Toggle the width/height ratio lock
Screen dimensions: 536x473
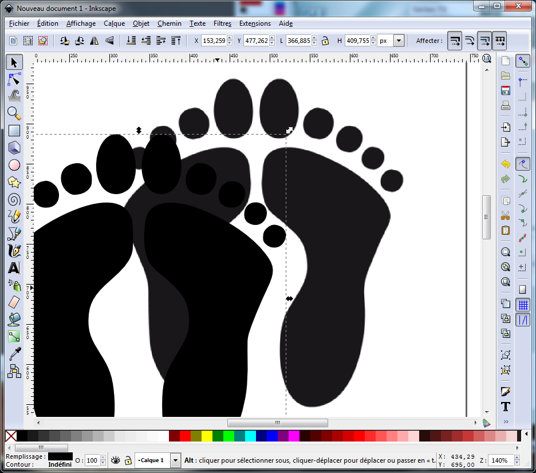[x=325, y=41]
